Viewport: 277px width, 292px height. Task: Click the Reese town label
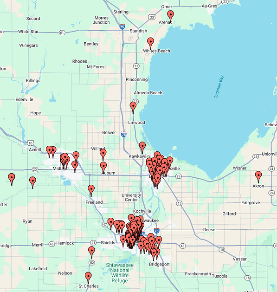coord(209,230)
